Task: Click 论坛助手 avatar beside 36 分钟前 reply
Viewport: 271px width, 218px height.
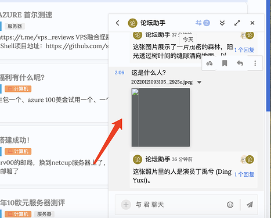Action: [138, 159]
